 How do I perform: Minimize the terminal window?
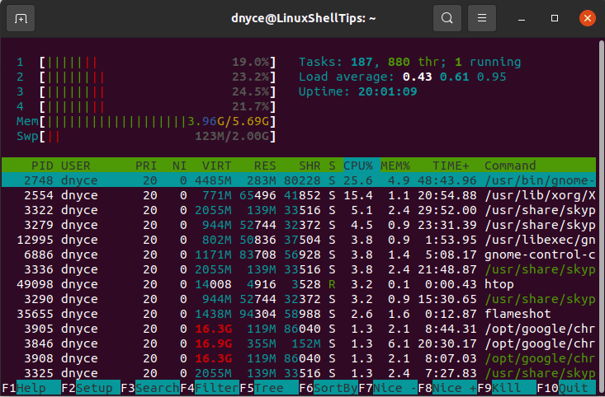pyautogui.click(x=522, y=18)
